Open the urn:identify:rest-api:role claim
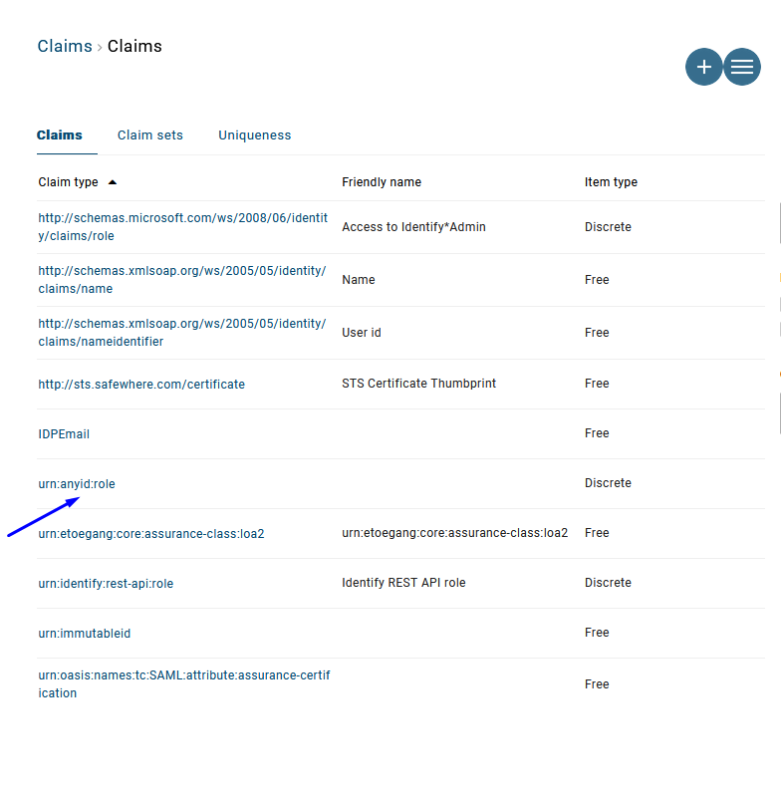Screen dimensions: 781x803 [x=106, y=584]
